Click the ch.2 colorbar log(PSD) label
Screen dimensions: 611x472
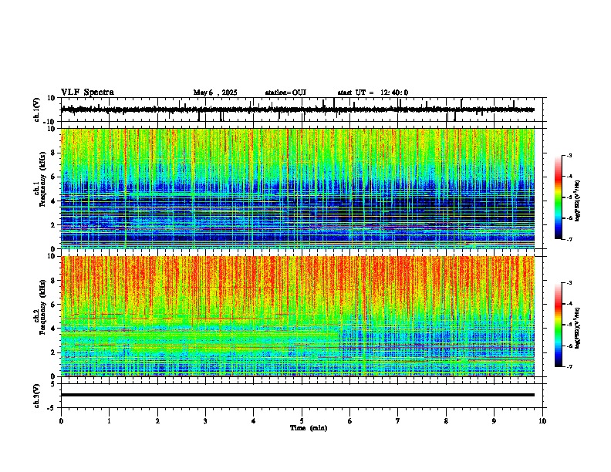pyautogui.click(x=578, y=327)
